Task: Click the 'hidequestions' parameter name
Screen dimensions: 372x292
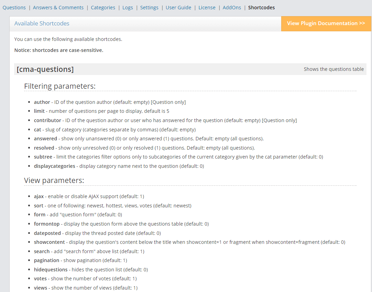Action: tap(51, 270)
